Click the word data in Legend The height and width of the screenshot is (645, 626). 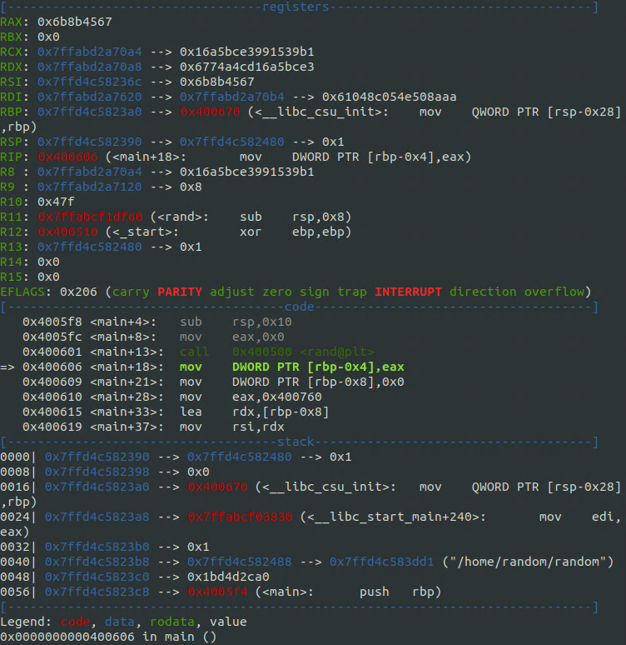(120, 622)
